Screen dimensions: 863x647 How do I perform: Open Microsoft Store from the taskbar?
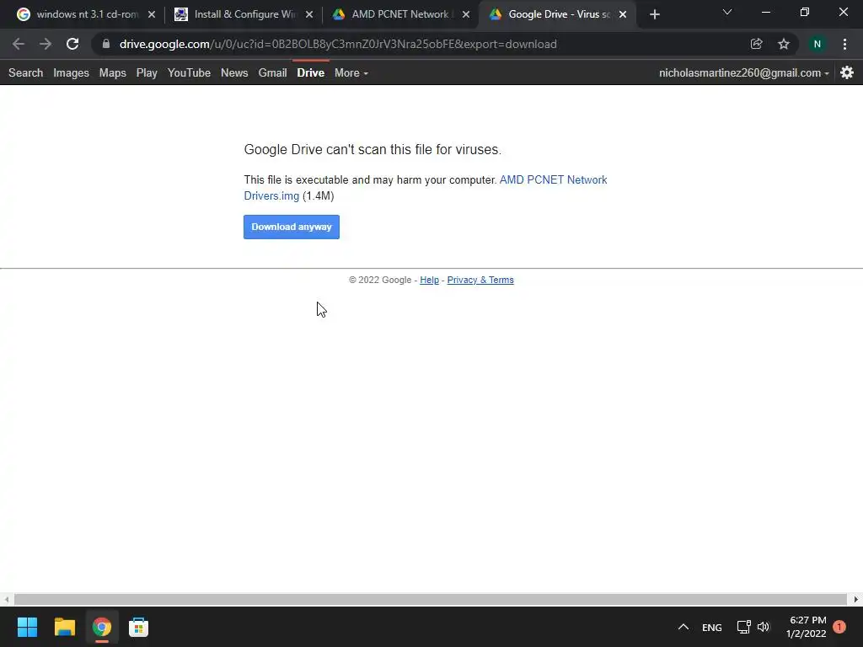pos(139,627)
